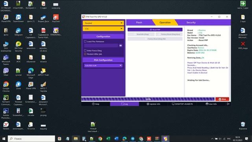252x142 pixels.
Task: Open File Explorer from the taskbar
Action: [x=76, y=138]
